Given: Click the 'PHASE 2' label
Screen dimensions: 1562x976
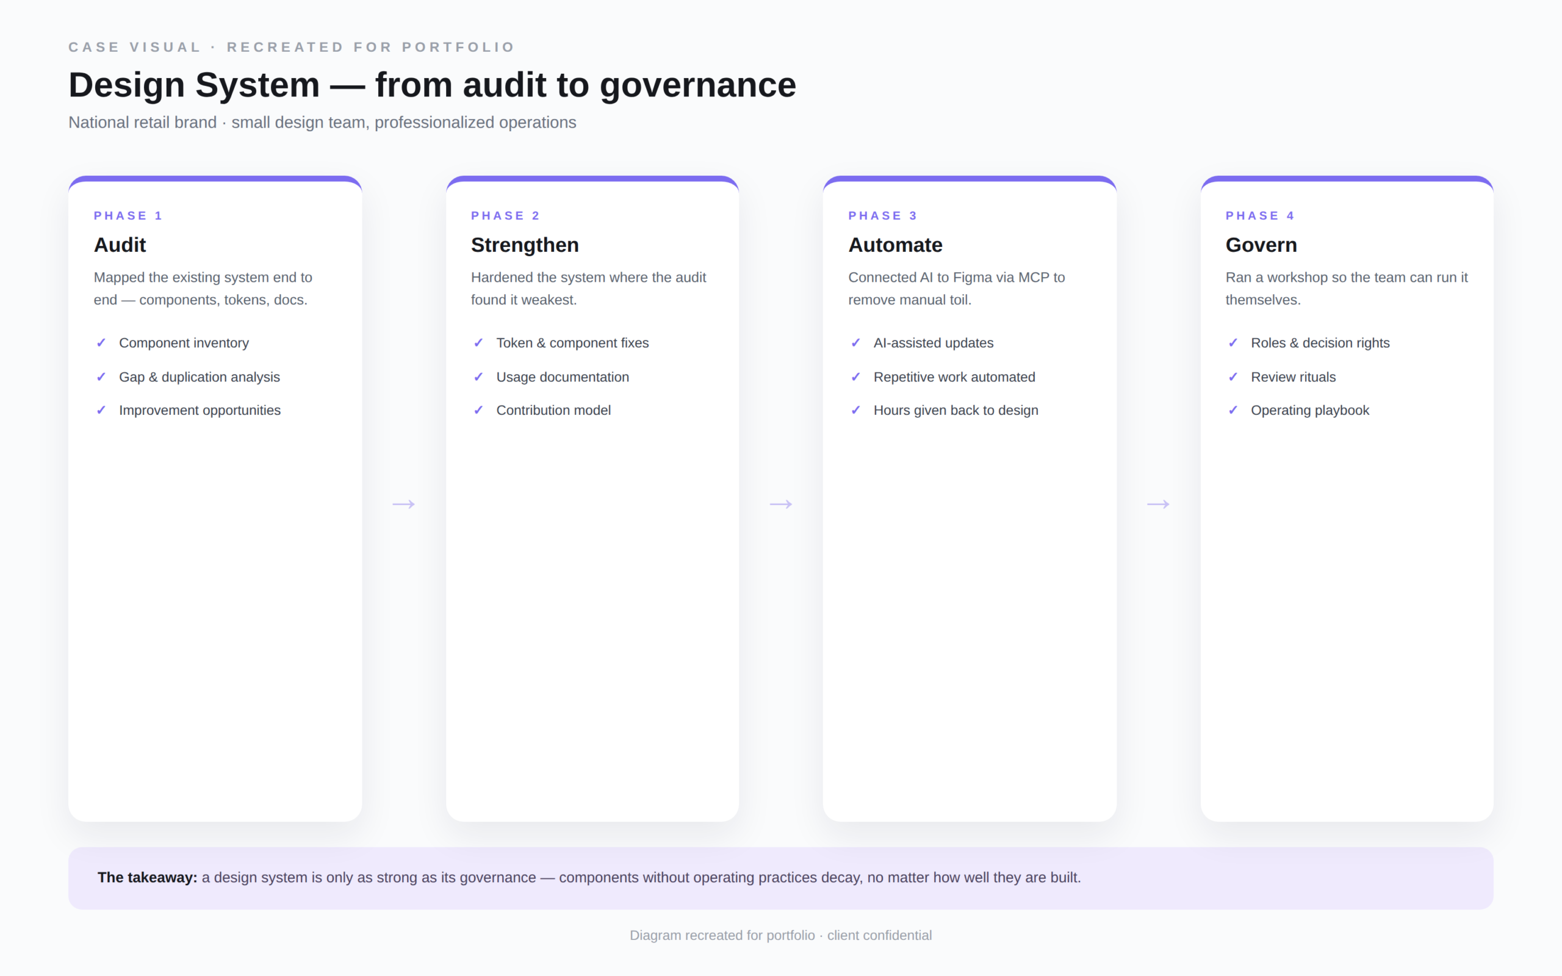Looking at the screenshot, I should (505, 215).
